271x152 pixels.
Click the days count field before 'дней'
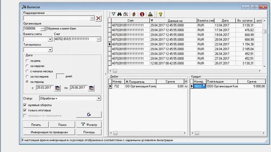[x=60, y=76]
